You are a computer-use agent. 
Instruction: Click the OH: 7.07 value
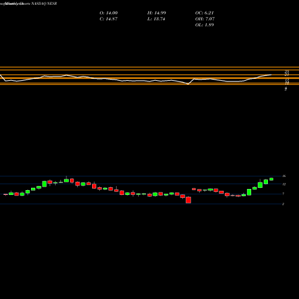pos(205,19)
